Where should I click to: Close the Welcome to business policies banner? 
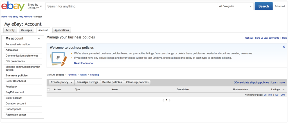click(284, 47)
